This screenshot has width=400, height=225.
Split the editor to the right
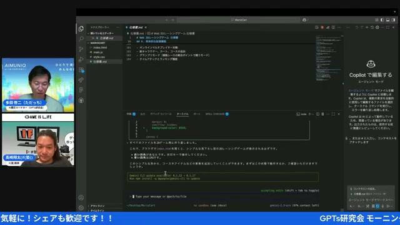click(333, 27)
